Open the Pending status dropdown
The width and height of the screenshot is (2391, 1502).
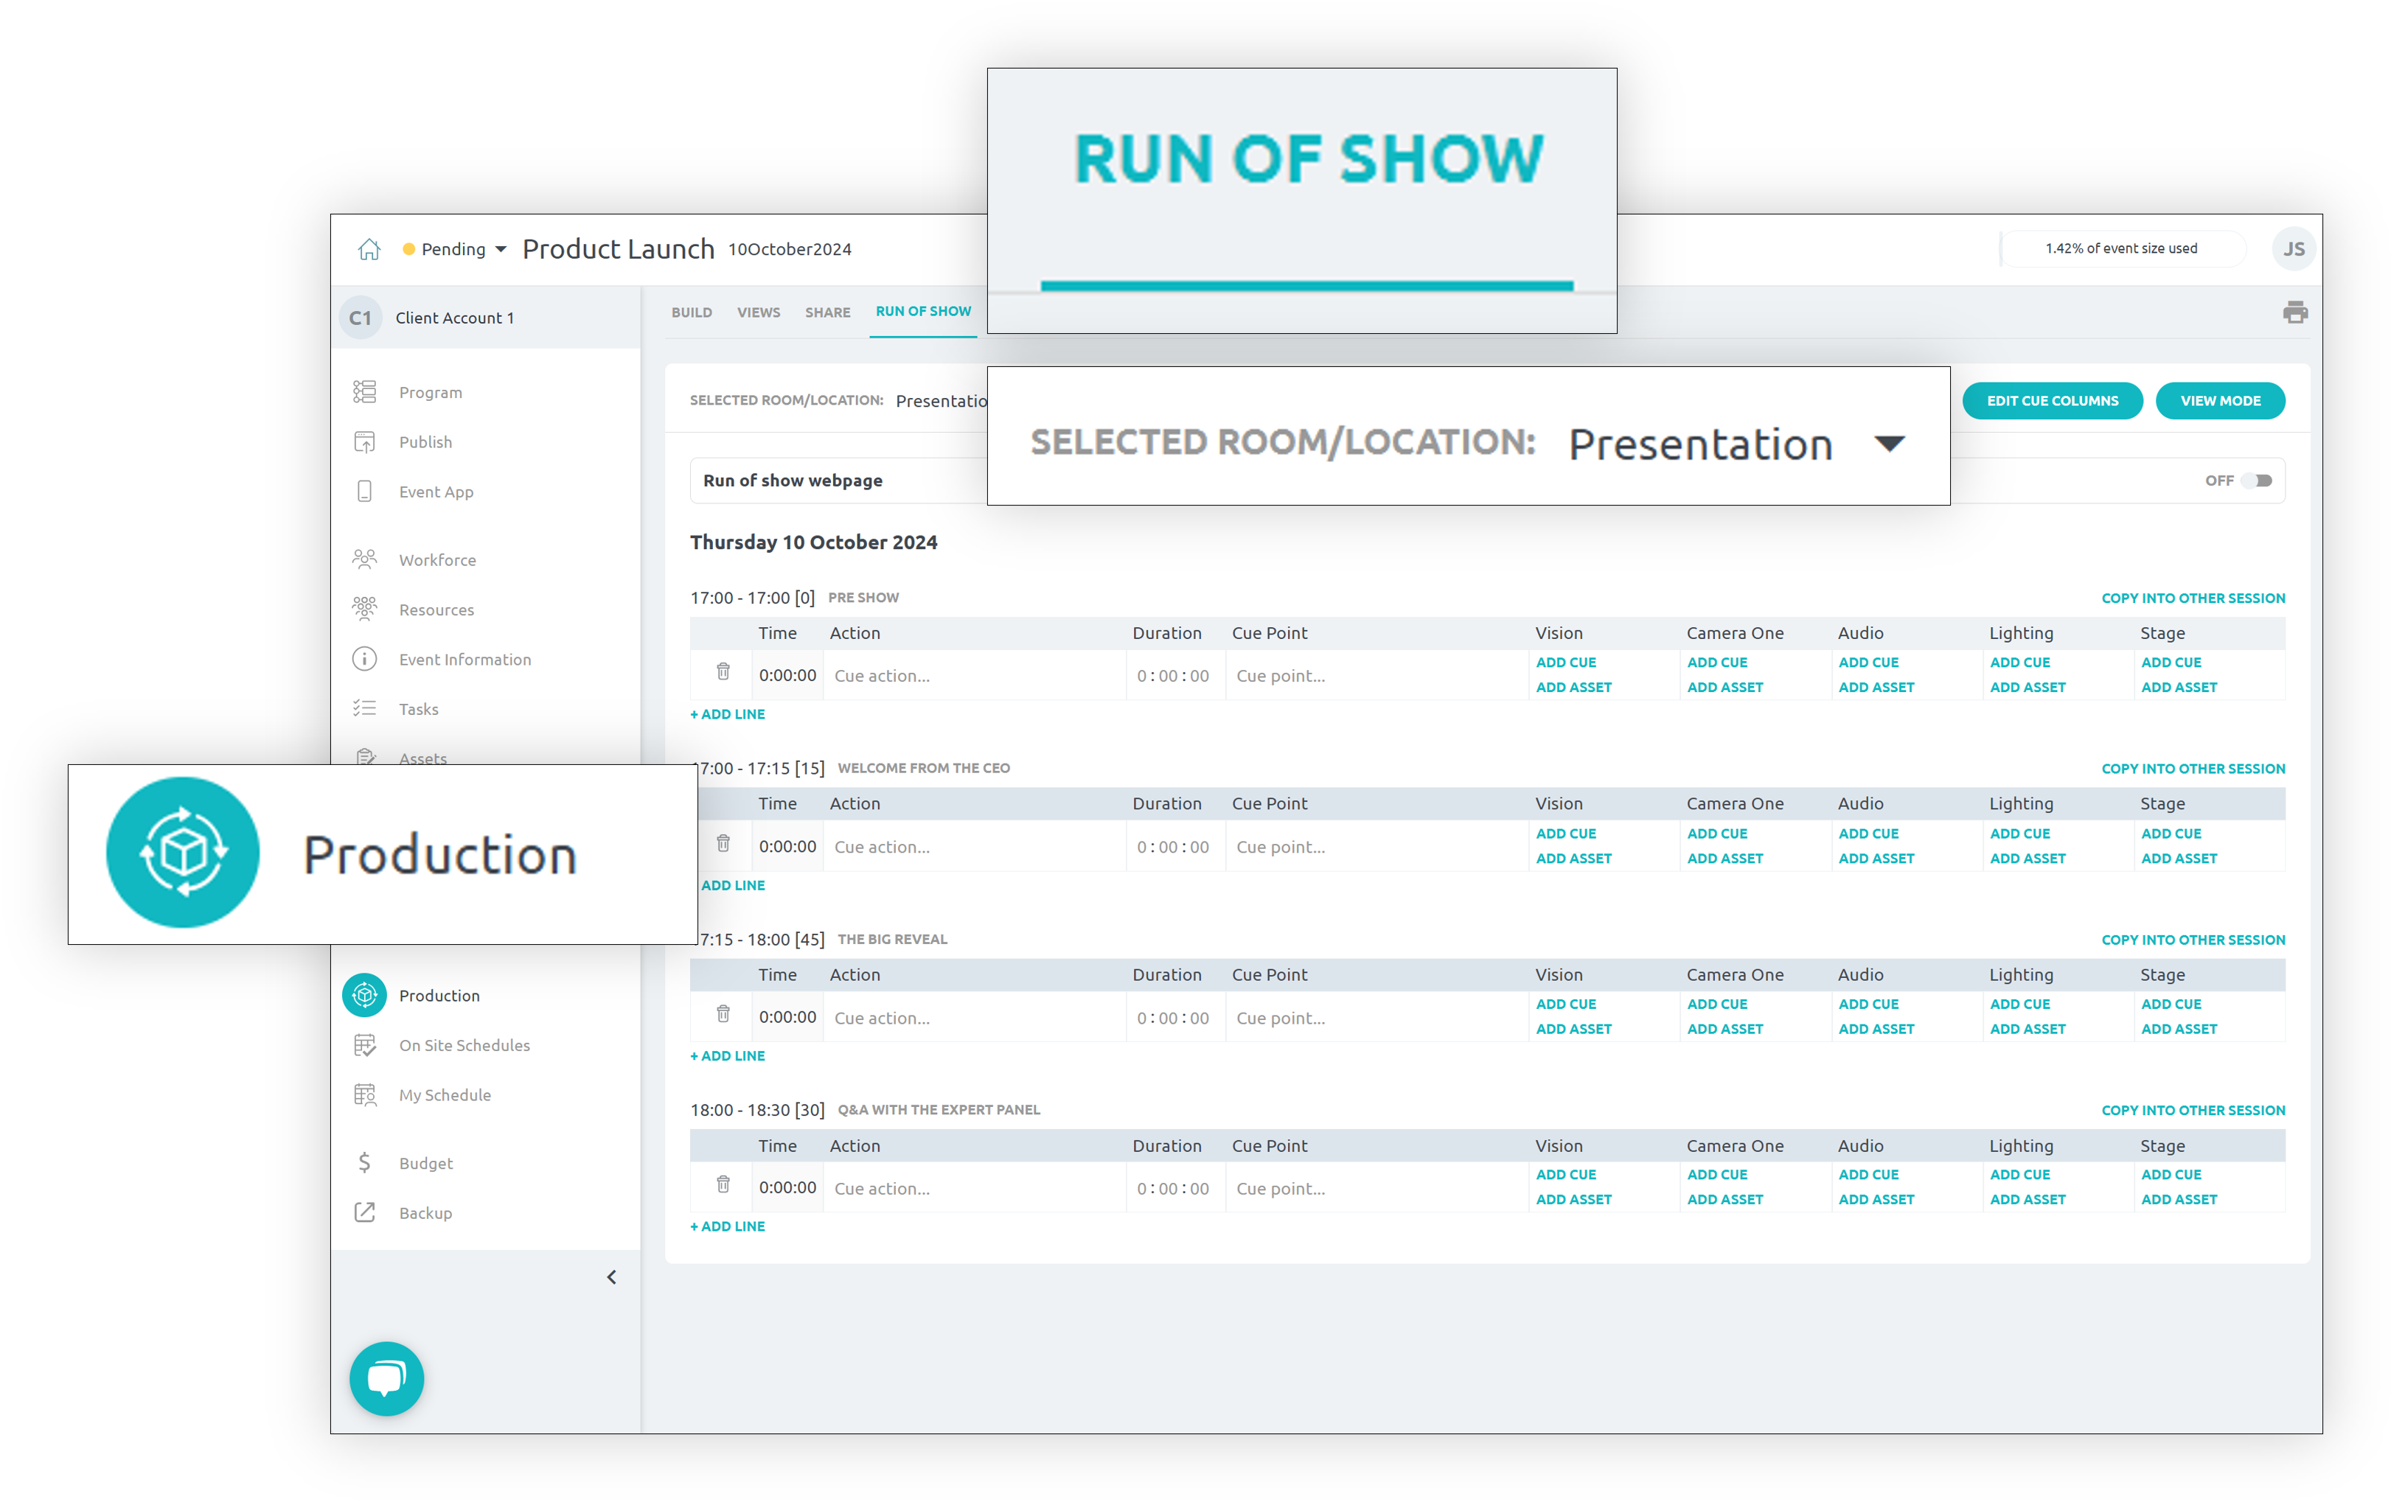[x=453, y=249]
